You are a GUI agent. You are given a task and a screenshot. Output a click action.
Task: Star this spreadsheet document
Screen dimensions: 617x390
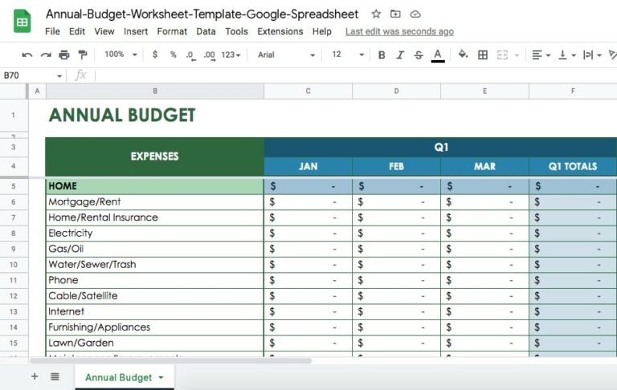click(376, 14)
